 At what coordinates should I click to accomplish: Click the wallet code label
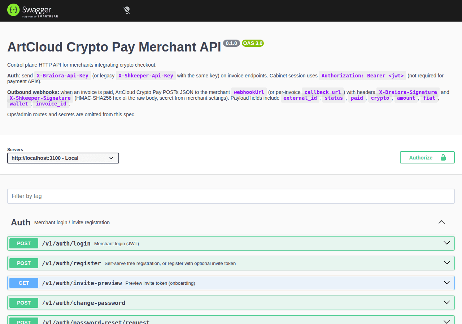[x=19, y=104]
